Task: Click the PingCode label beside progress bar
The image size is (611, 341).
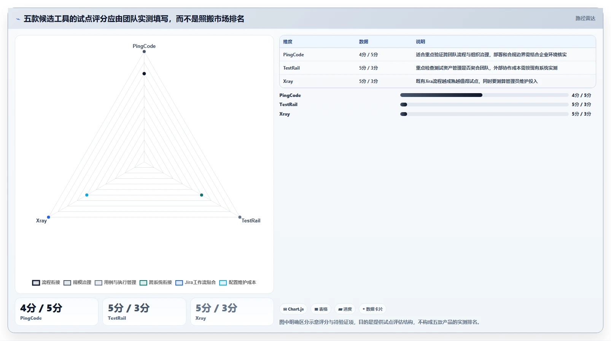Action: [x=290, y=95]
